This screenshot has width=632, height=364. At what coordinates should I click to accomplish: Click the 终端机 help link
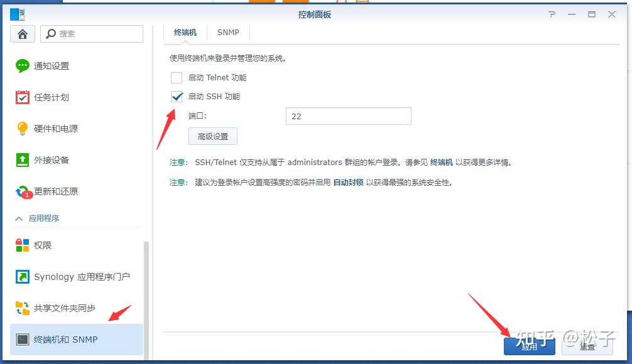[x=443, y=162]
